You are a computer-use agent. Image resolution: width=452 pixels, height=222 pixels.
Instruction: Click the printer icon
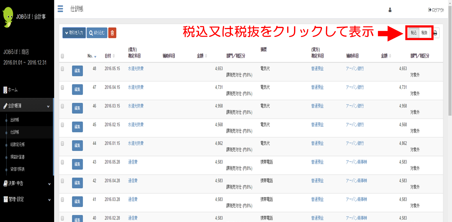point(435,33)
